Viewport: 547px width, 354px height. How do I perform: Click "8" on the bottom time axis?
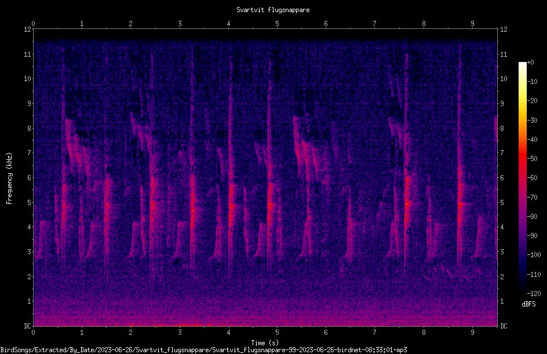tap(424, 333)
